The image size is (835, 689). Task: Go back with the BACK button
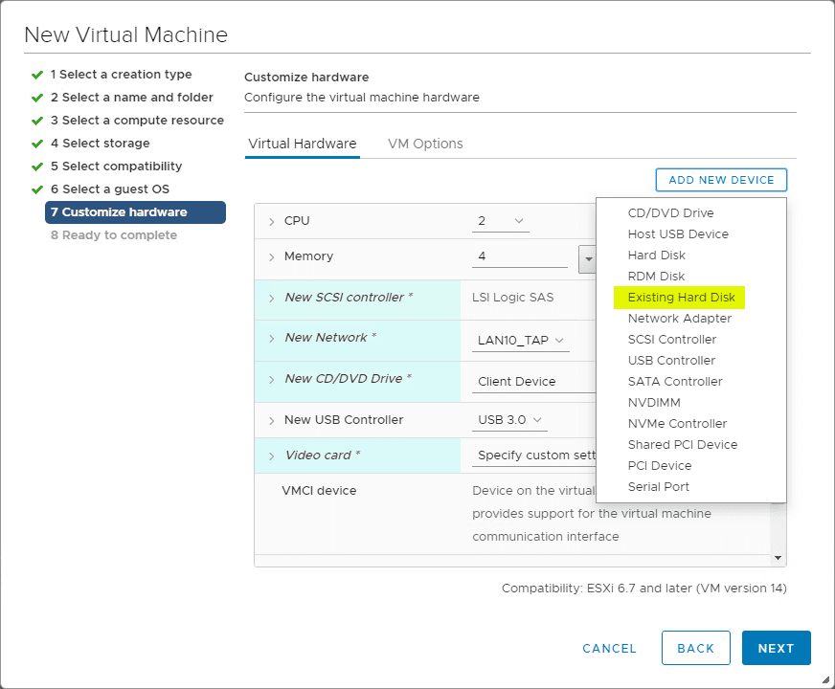pos(695,648)
